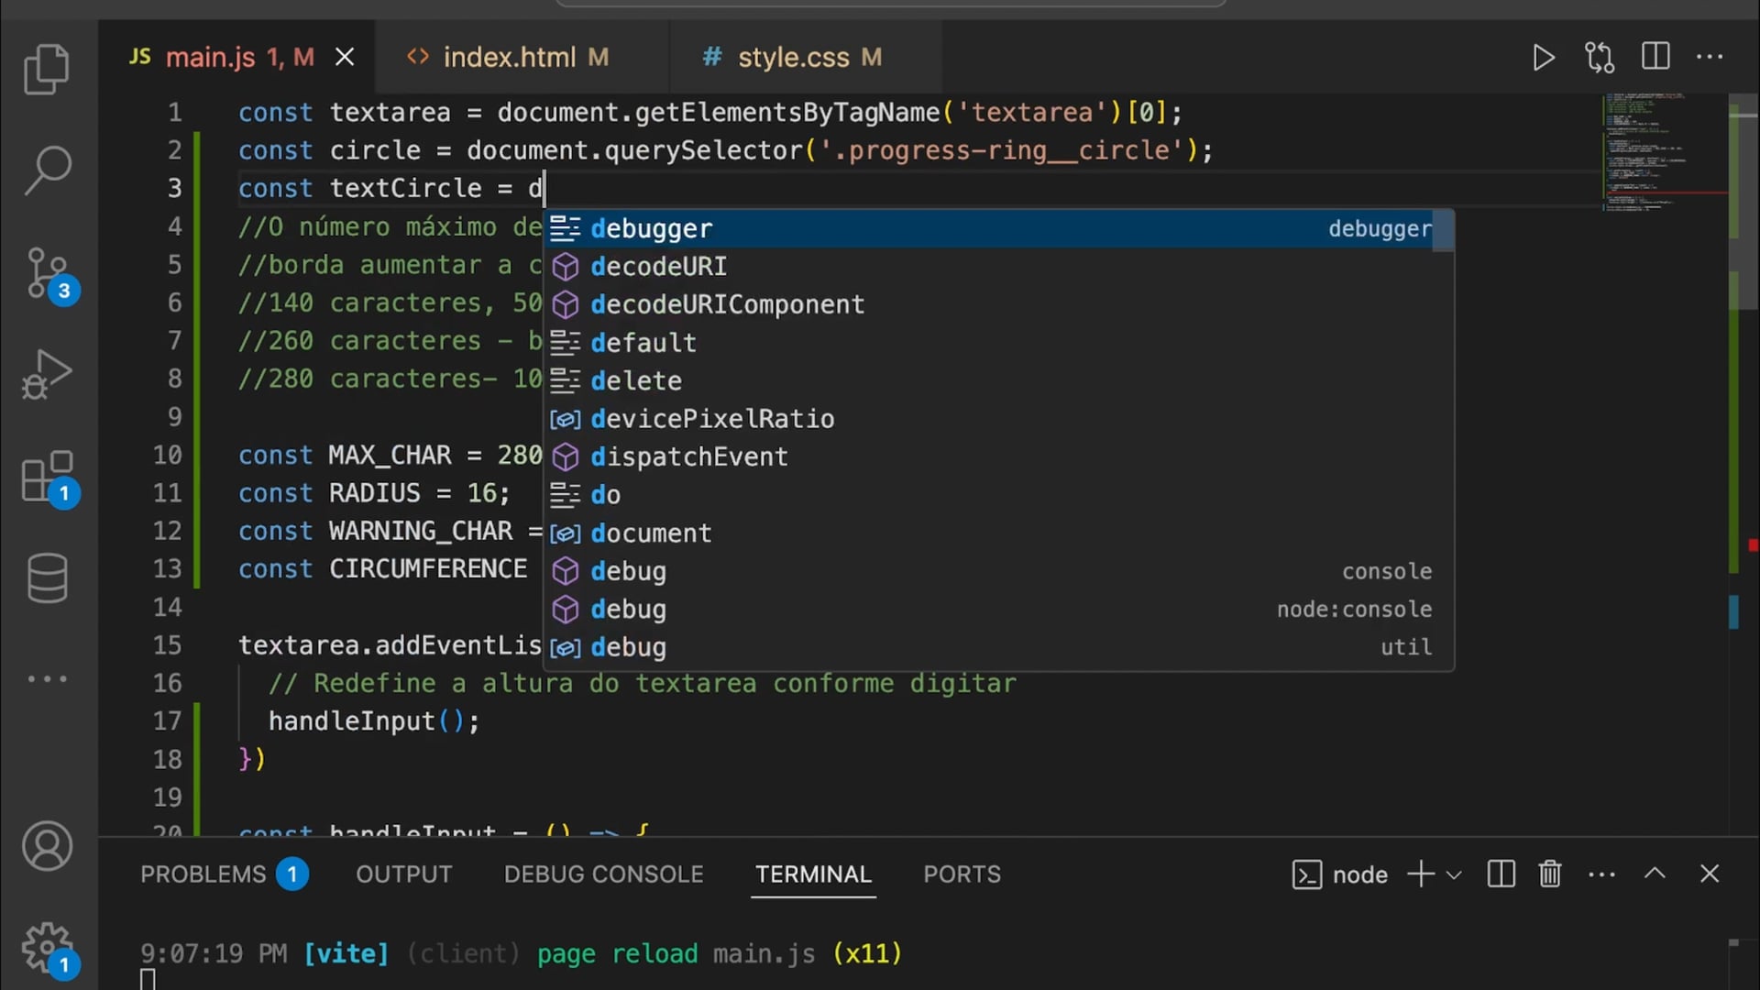
Task: Open the Run and Debug view
Action: pyautogui.click(x=47, y=374)
